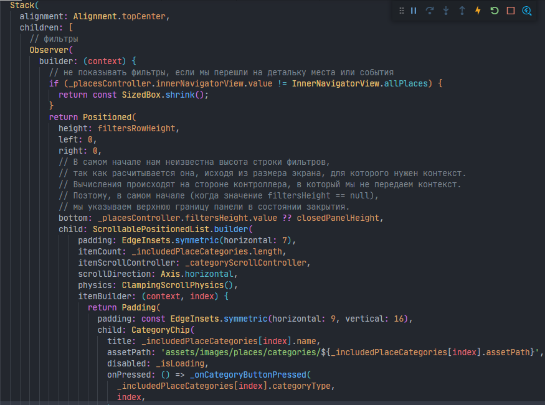Open the widget inspector magnifier icon

point(527,11)
